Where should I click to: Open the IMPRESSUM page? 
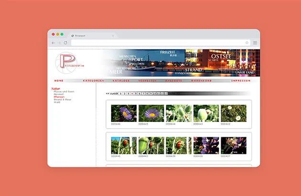point(241,81)
